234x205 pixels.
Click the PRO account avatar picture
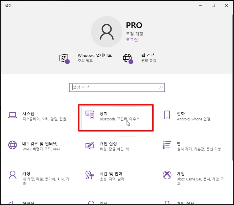point(107,32)
